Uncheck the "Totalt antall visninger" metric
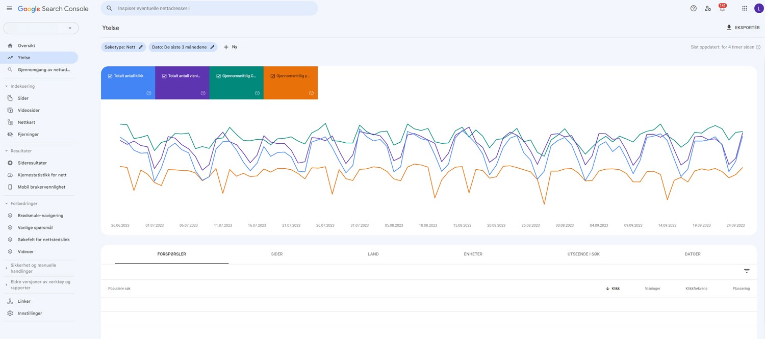Viewport: 765px width, 339px height. 163,75
